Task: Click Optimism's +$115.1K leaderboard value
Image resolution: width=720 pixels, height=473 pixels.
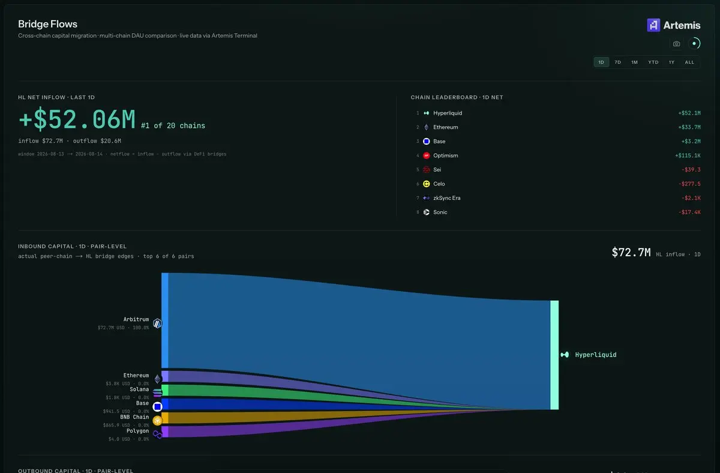Action: (x=688, y=155)
